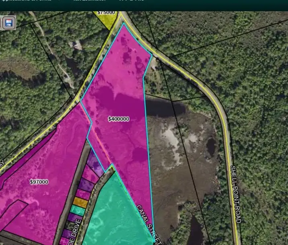
Task: Click the small orange lot along the drive
Action: tap(80, 202)
